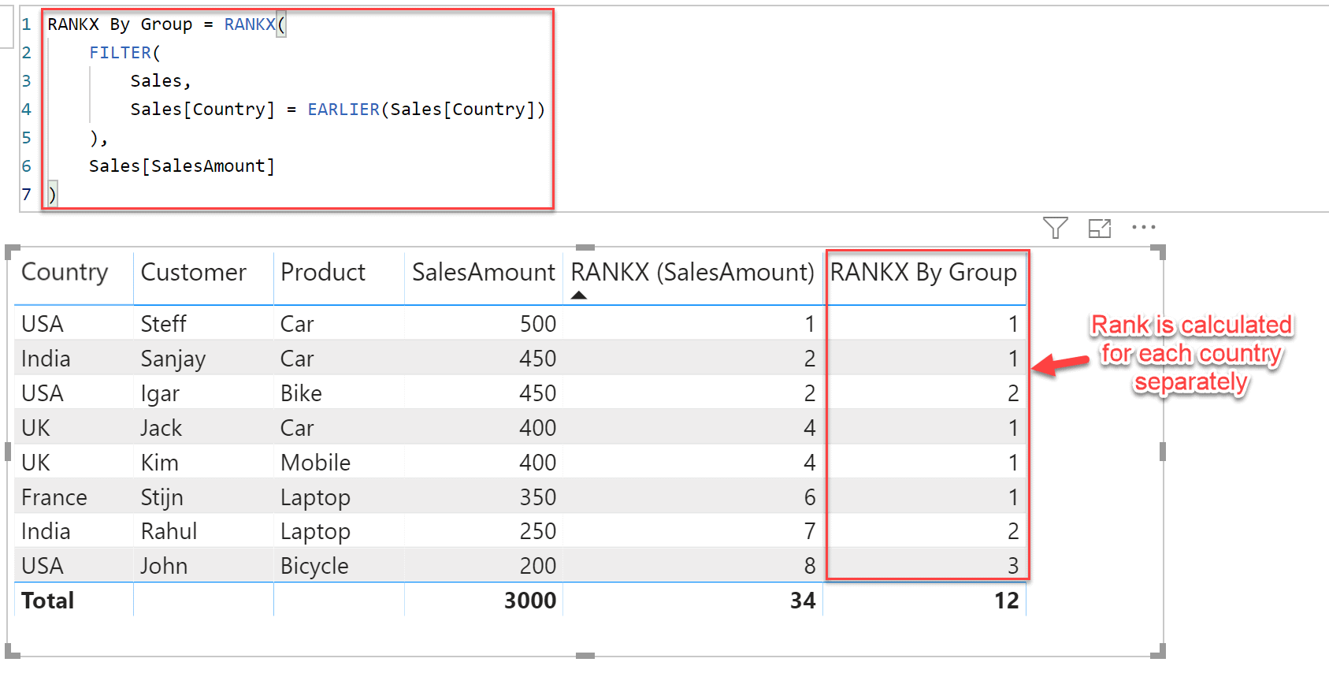Select the SalesAmount column header

pos(483,273)
